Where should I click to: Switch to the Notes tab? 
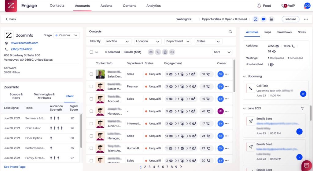301,32
